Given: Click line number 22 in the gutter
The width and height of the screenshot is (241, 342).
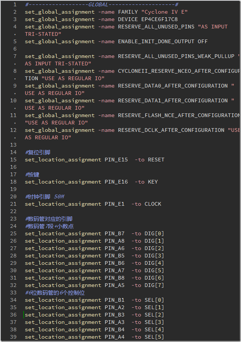Looking at the screenshot, I should pos(13,212).
